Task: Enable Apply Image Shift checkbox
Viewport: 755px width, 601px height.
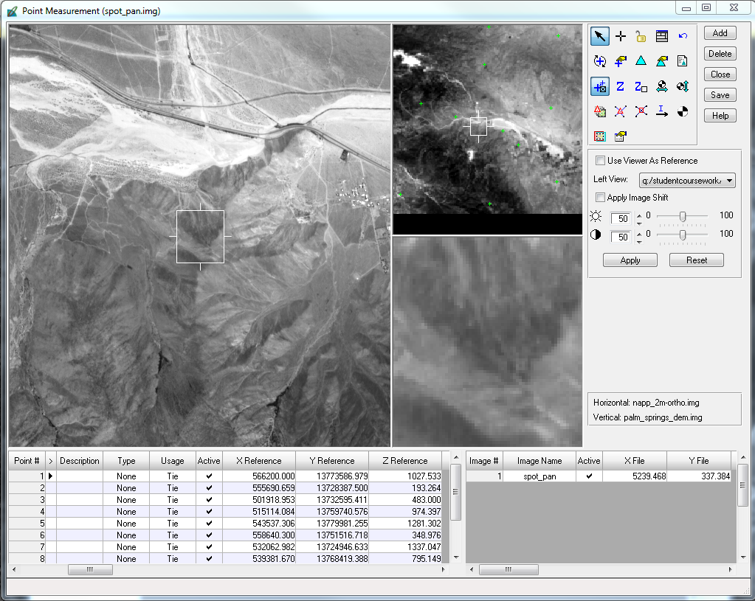Action: click(x=601, y=198)
